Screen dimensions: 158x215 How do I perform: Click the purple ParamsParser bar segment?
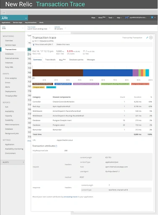tap(135, 73)
